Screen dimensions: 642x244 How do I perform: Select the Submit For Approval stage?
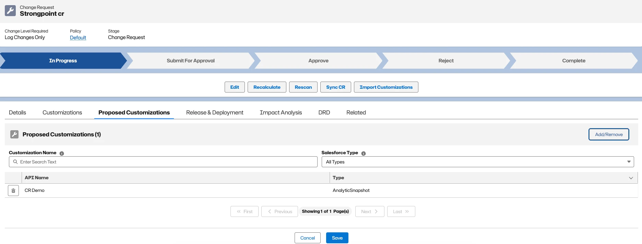click(x=191, y=61)
